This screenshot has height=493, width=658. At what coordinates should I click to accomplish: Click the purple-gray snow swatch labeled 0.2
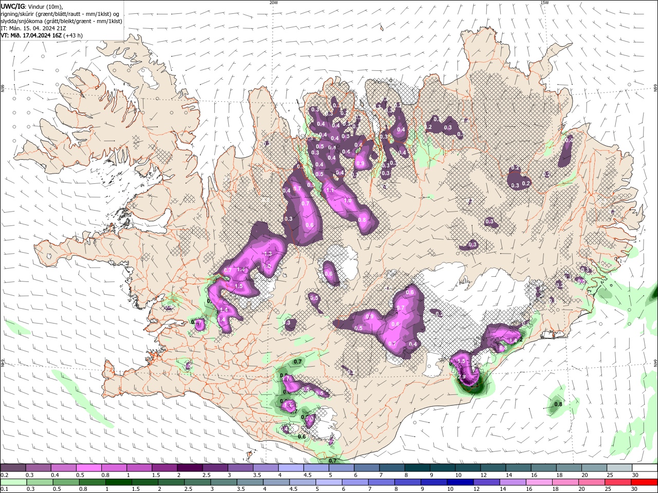pyautogui.click(x=13, y=468)
